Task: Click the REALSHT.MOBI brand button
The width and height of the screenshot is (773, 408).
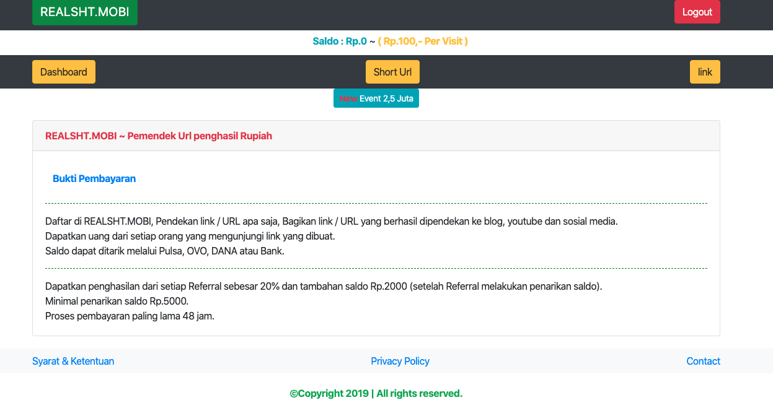Action: tap(84, 12)
